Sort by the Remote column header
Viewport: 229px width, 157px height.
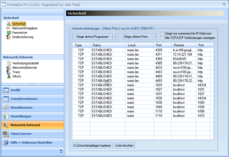click(184, 45)
